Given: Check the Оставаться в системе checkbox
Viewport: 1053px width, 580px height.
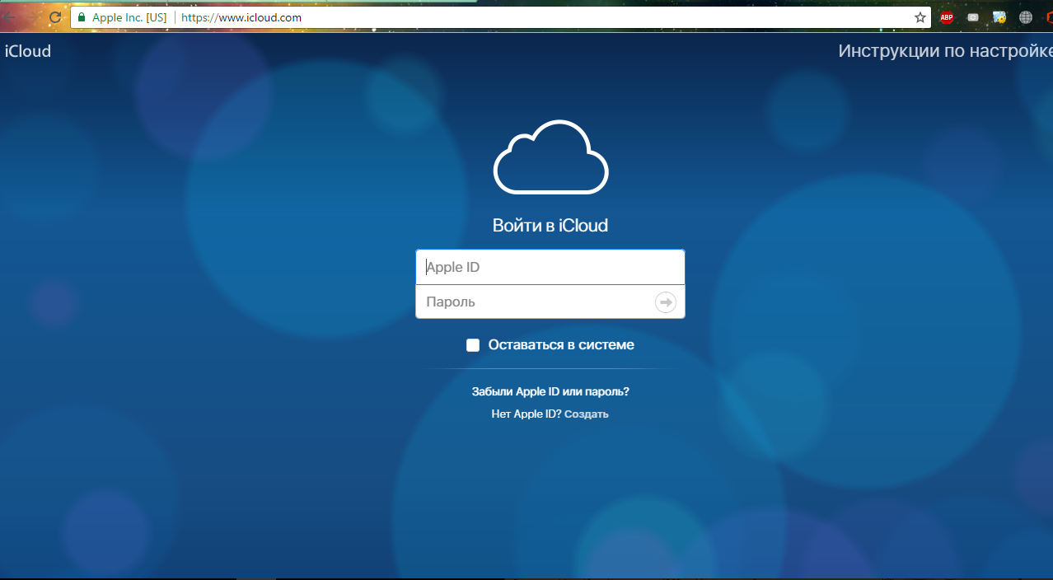Looking at the screenshot, I should [x=473, y=345].
